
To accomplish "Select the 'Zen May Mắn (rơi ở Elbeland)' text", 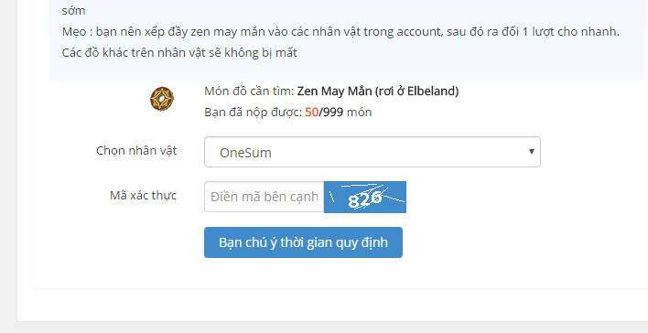I will pos(378,91).
